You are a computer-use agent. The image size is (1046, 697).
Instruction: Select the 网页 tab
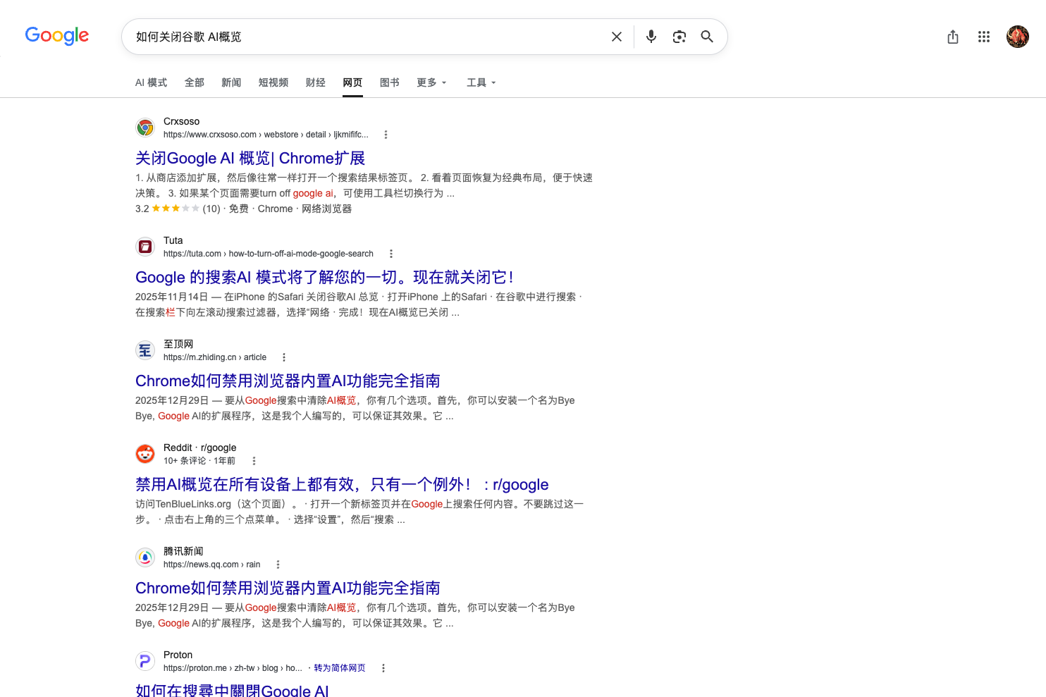352,82
